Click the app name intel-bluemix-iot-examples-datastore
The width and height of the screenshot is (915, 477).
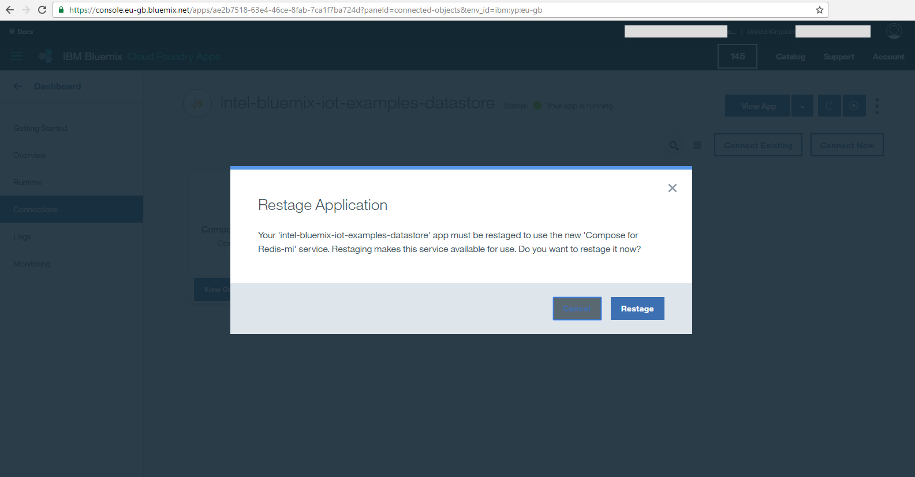pyautogui.click(x=357, y=103)
